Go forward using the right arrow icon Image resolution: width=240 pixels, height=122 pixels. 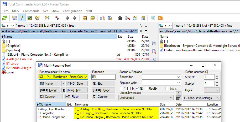click(x=75, y=18)
